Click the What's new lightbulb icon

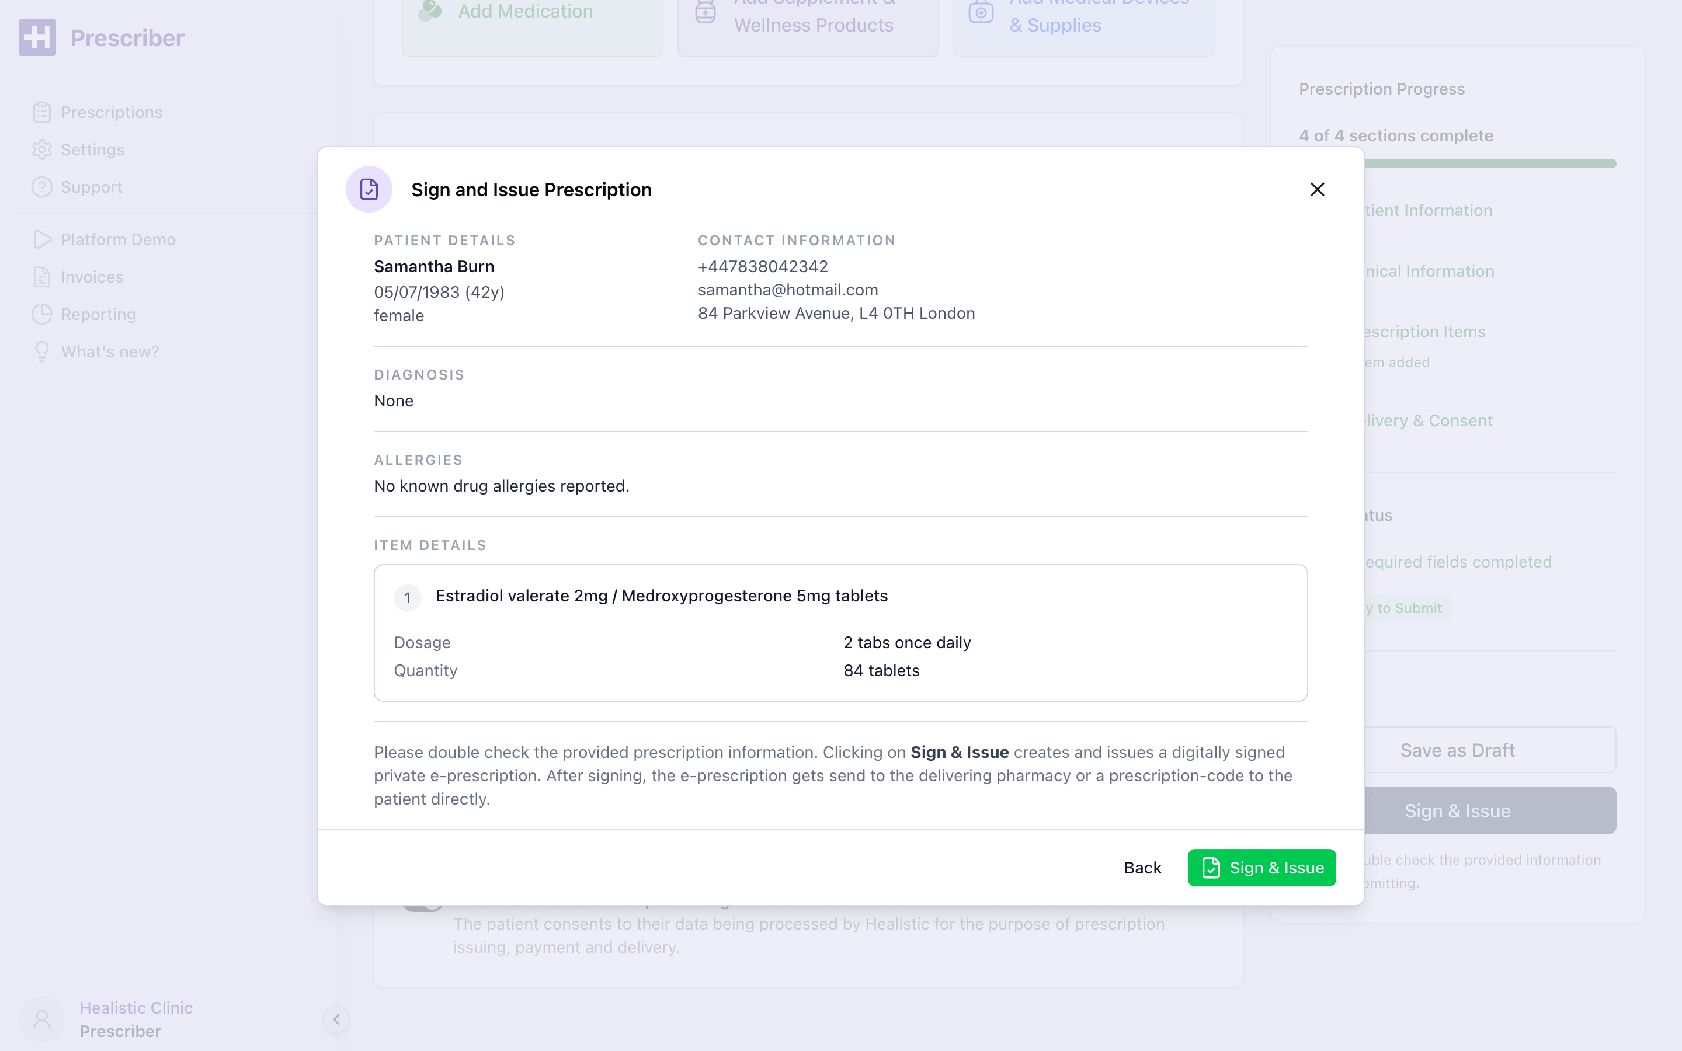pyautogui.click(x=41, y=352)
